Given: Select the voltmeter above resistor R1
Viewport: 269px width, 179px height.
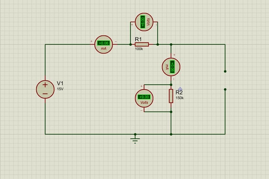Looking at the screenshot, I should click(144, 22).
